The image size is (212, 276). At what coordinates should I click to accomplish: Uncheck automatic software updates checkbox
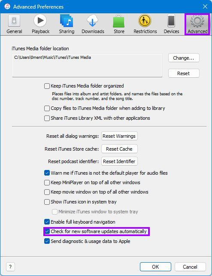tap(47, 231)
